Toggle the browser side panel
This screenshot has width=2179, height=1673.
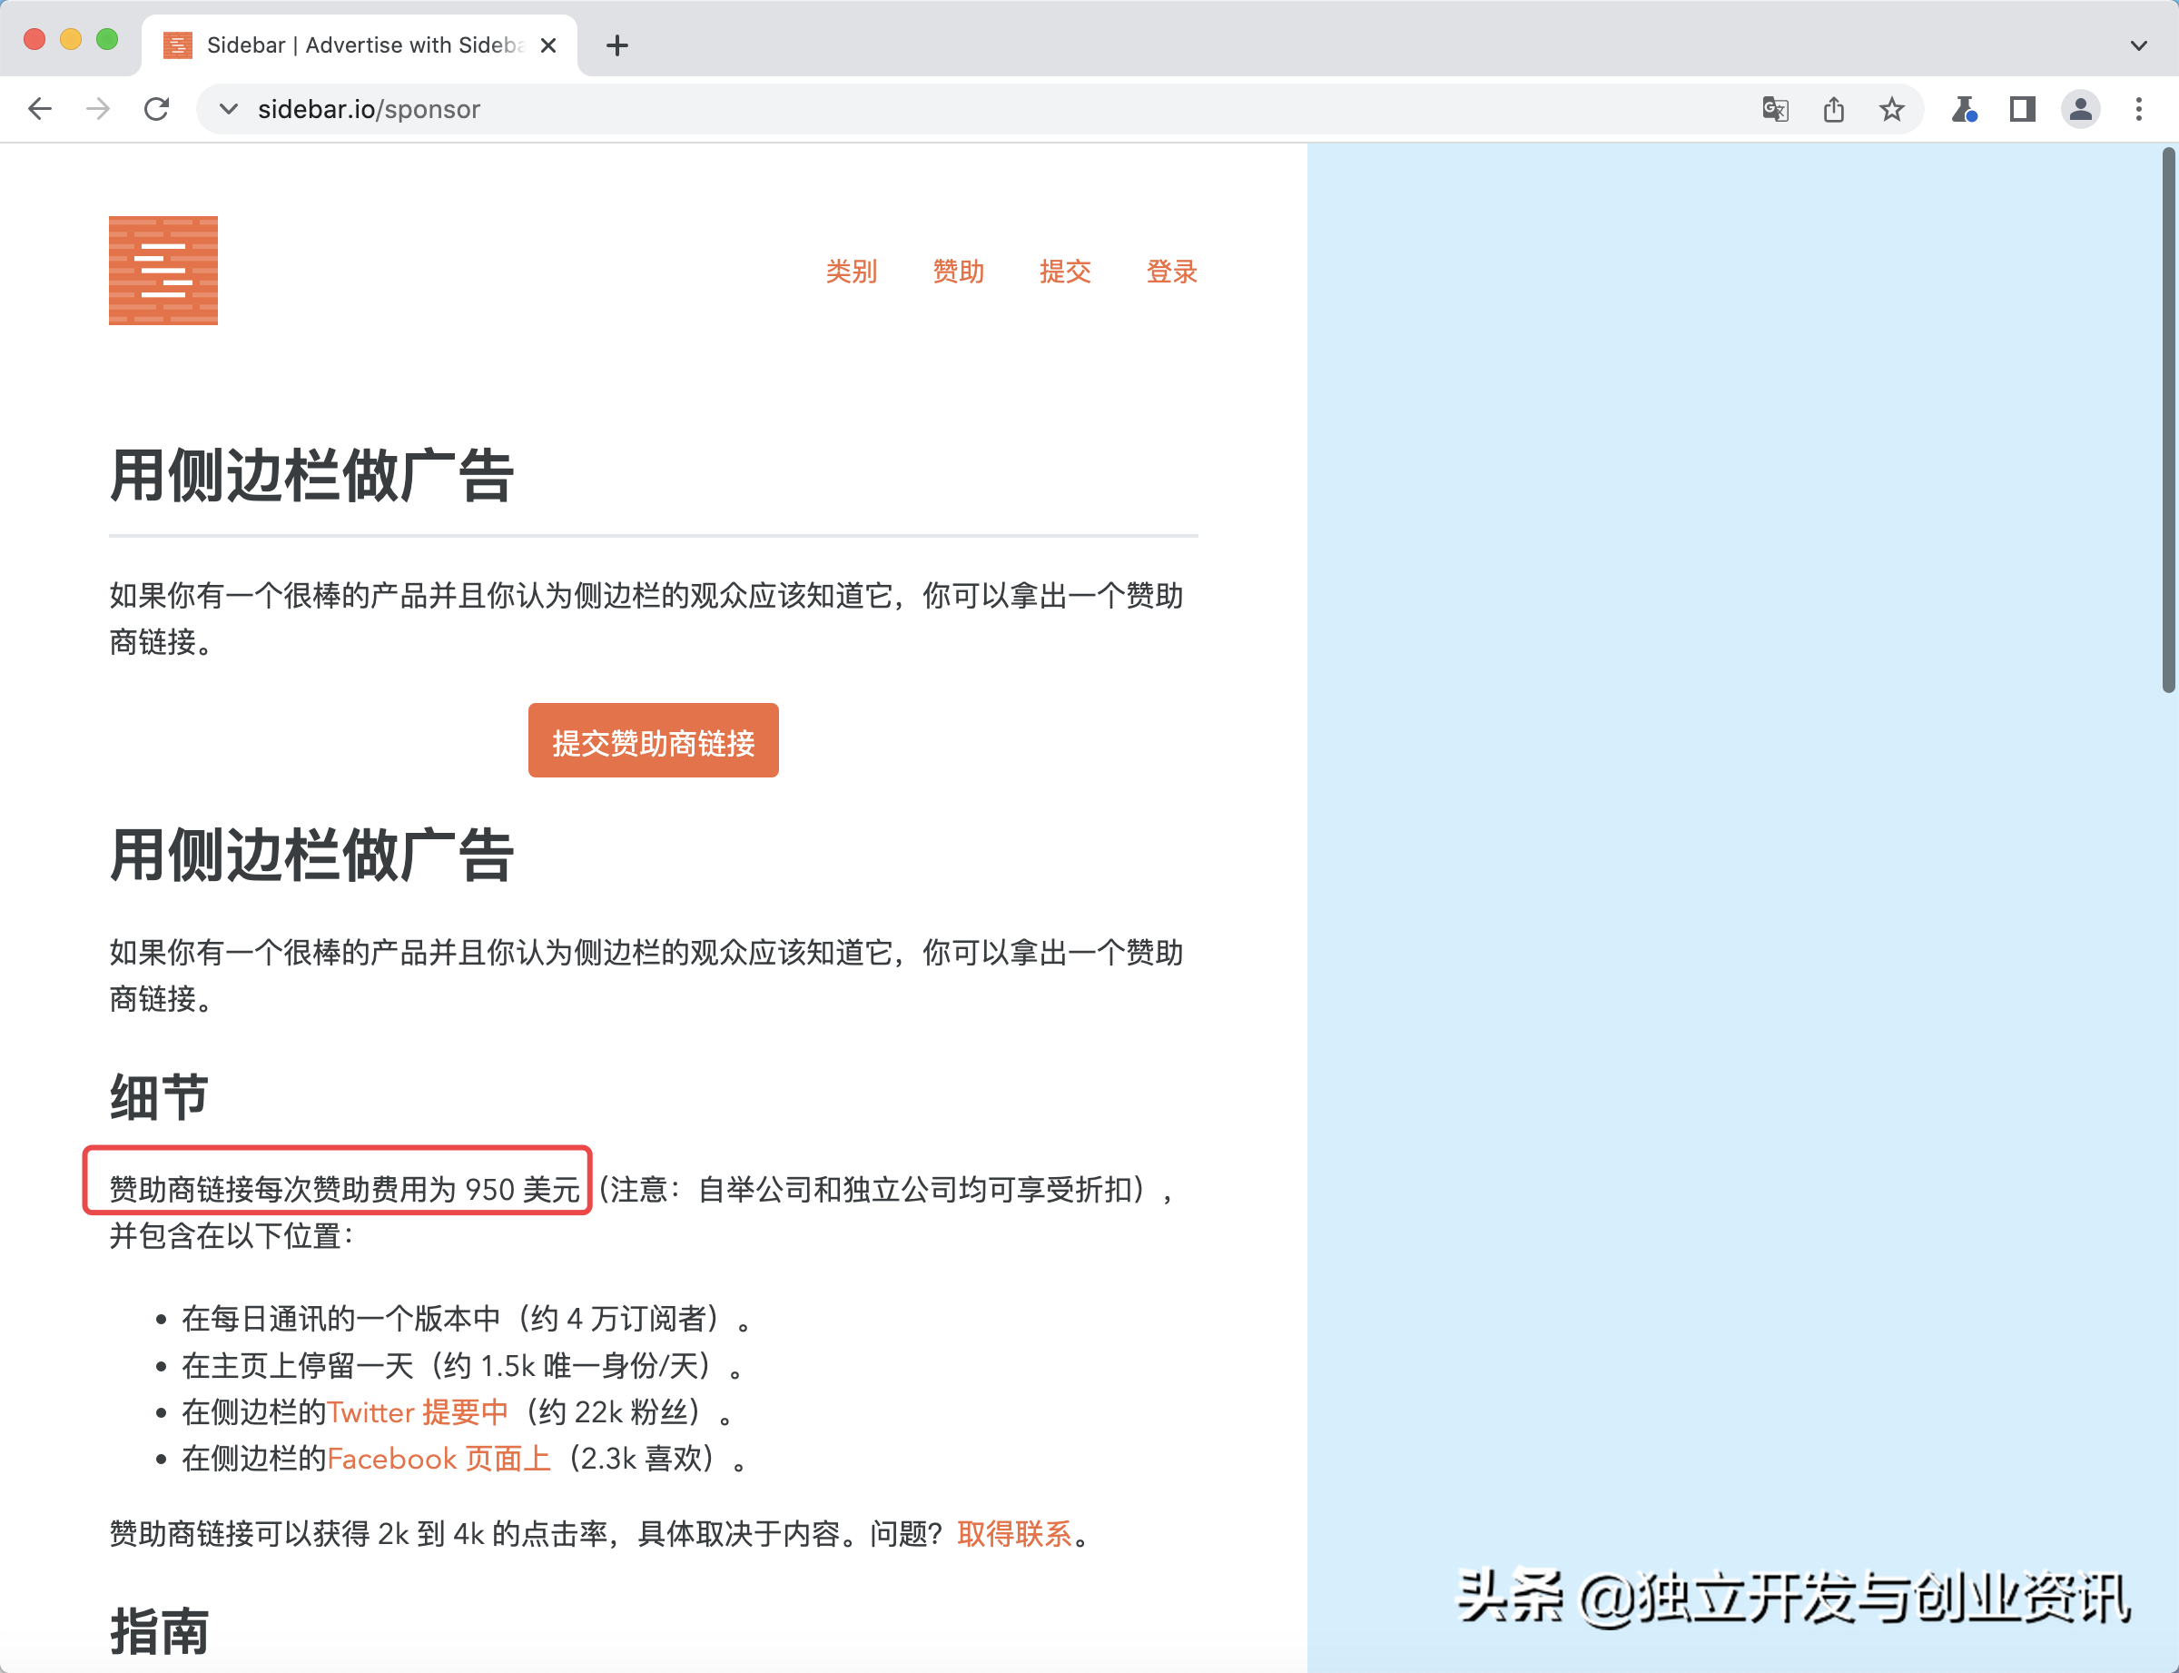(2021, 110)
